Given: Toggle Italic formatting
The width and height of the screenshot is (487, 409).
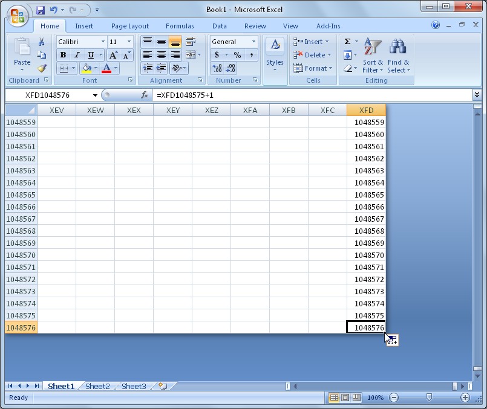Looking at the screenshot, I should (x=77, y=55).
